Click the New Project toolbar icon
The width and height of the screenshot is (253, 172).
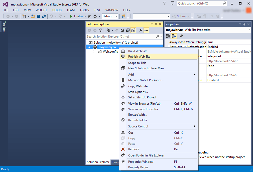[24, 16]
